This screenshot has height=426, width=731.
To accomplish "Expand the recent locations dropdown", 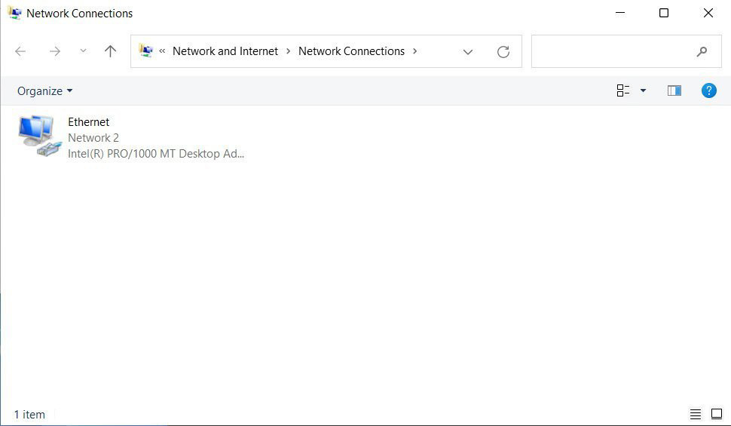I will click(83, 51).
